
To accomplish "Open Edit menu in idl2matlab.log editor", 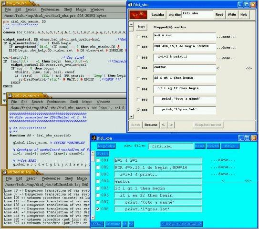I will coord(19,178).
